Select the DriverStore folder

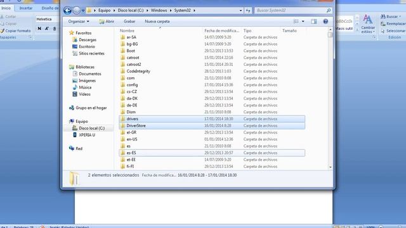(212, 125)
